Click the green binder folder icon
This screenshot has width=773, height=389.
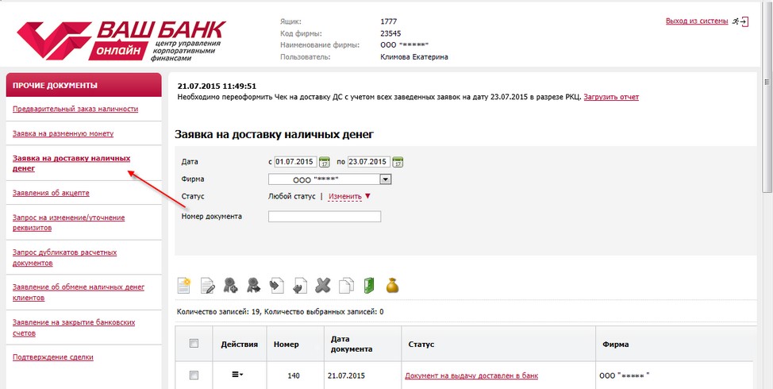click(x=368, y=286)
